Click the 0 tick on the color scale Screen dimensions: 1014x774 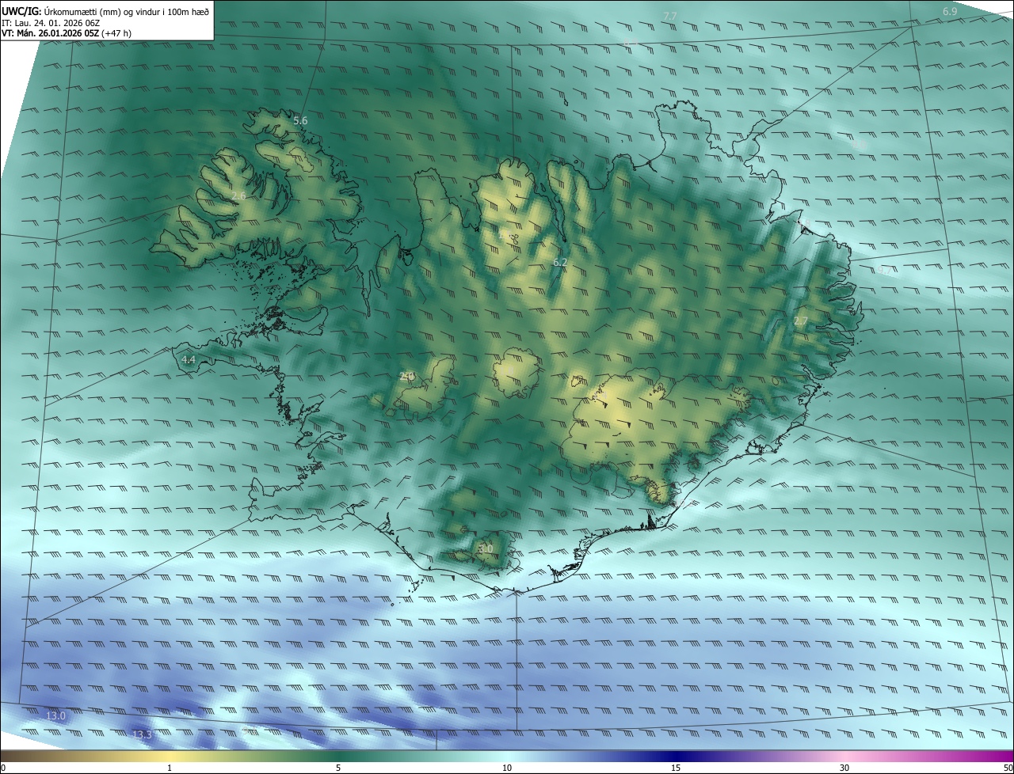tap(3, 768)
